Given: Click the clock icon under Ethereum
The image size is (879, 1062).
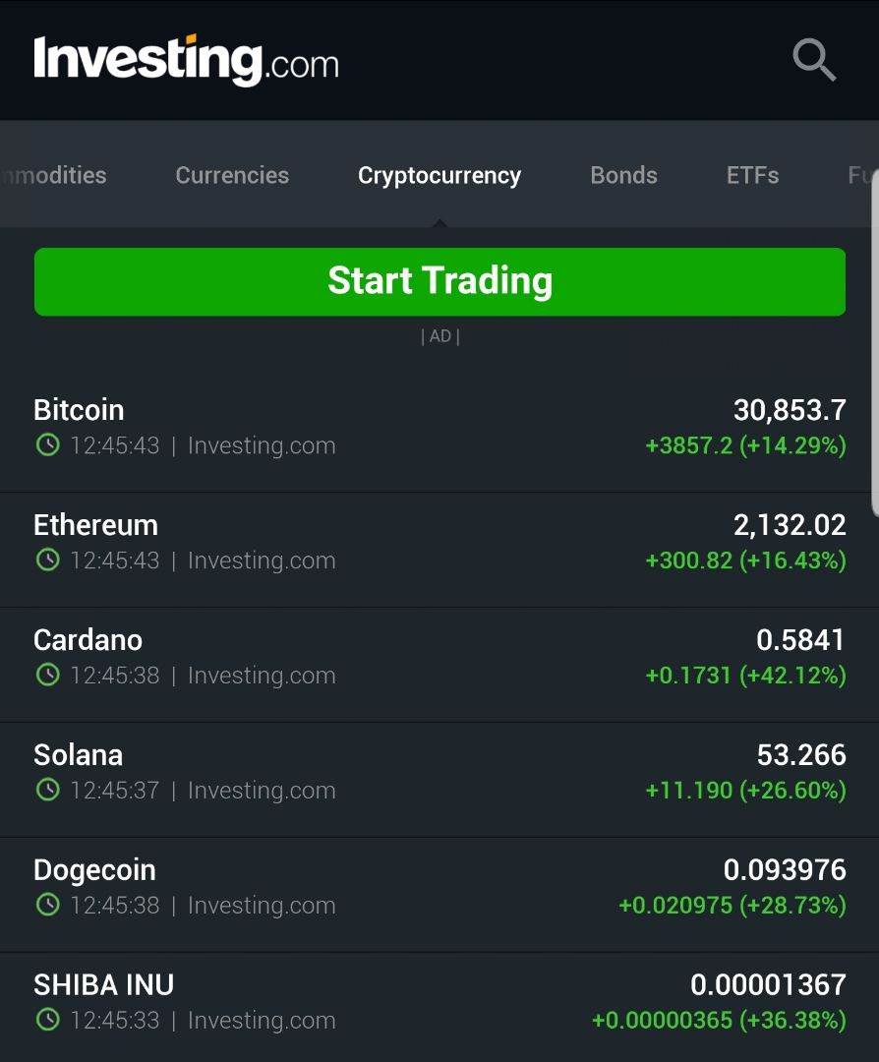Looking at the screenshot, I should tap(47, 560).
